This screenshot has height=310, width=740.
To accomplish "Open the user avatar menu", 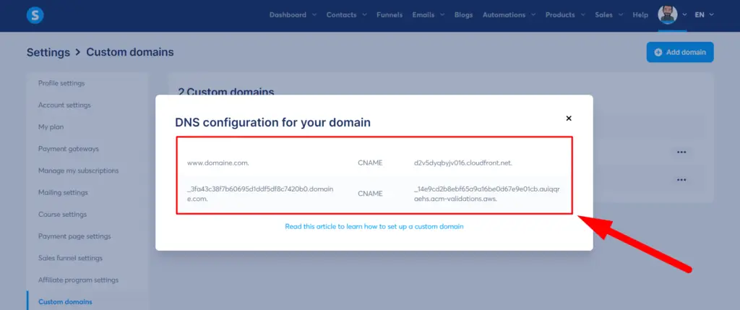I will coord(667,14).
